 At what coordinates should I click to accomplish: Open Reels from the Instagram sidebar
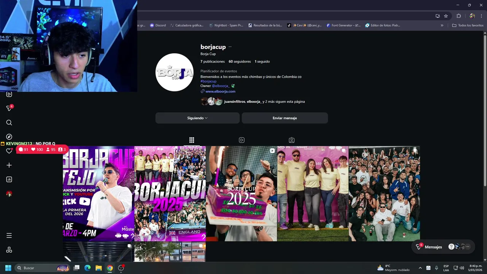9,94
